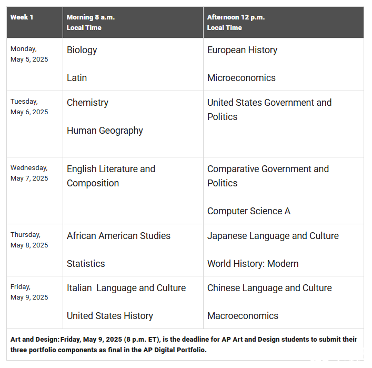The width and height of the screenshot is (372, 368).
Task: Open African American Studies entry
Action: click(118, 236)
